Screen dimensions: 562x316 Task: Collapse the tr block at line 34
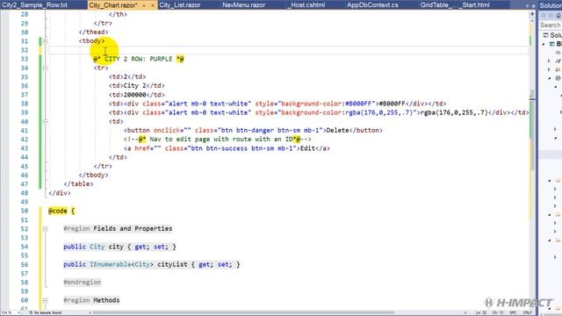click(46, 68)
